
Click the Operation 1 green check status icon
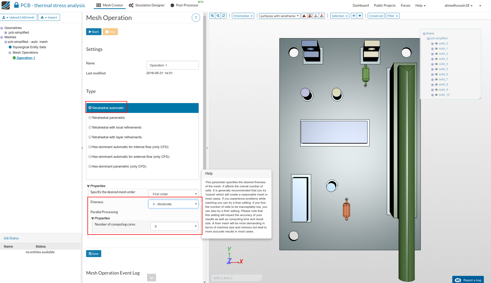(x=14, y=58)
